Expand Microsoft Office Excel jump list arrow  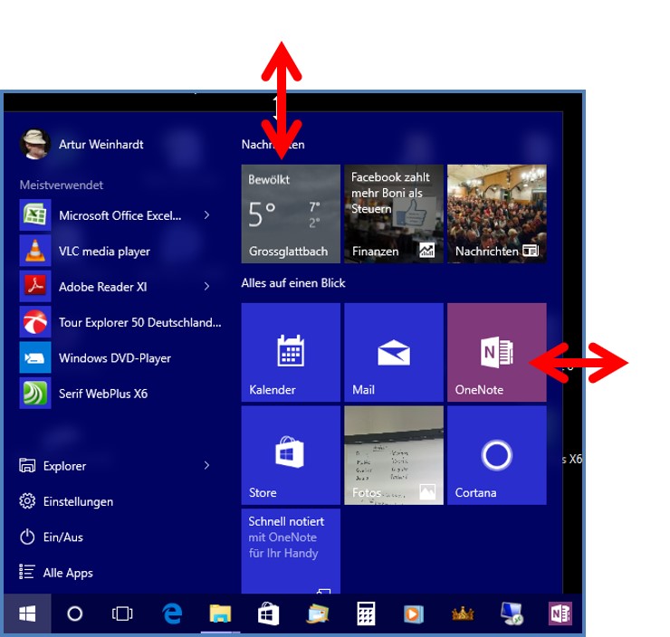206,215
